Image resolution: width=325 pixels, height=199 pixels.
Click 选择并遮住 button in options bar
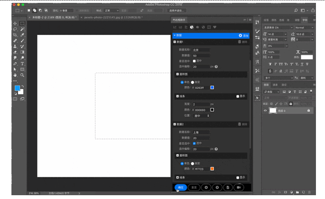click(x=177, y=10)
